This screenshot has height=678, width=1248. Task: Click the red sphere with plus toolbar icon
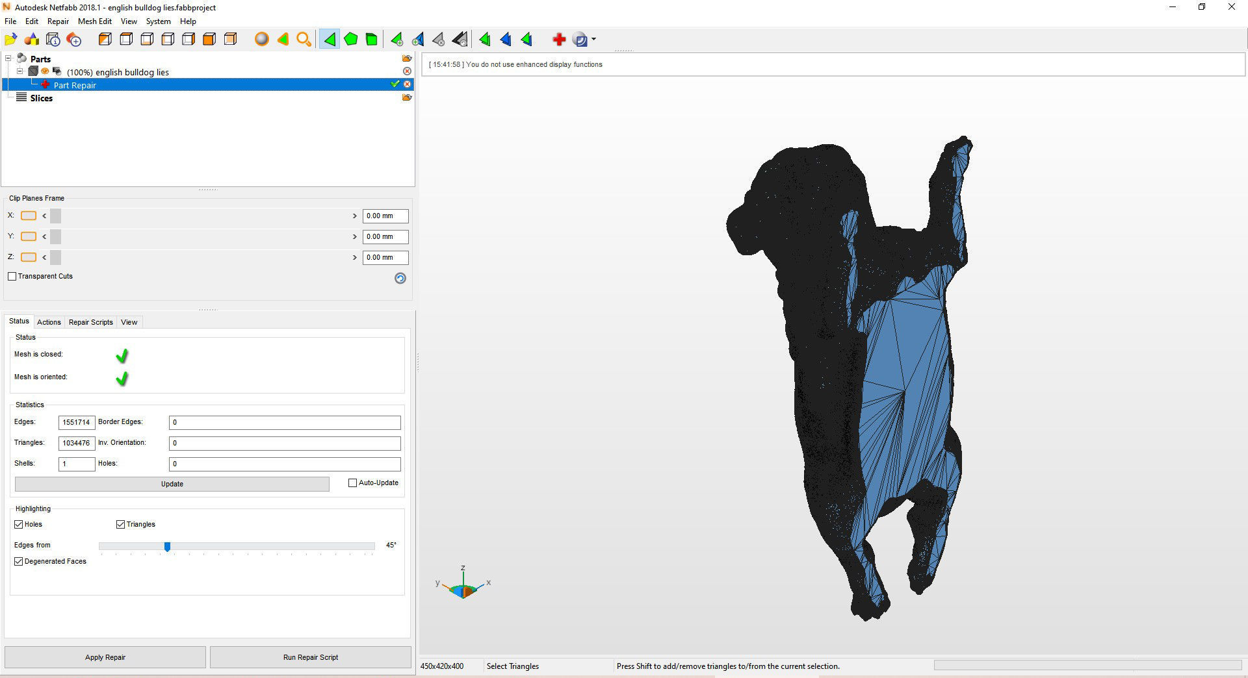[74, 40]
